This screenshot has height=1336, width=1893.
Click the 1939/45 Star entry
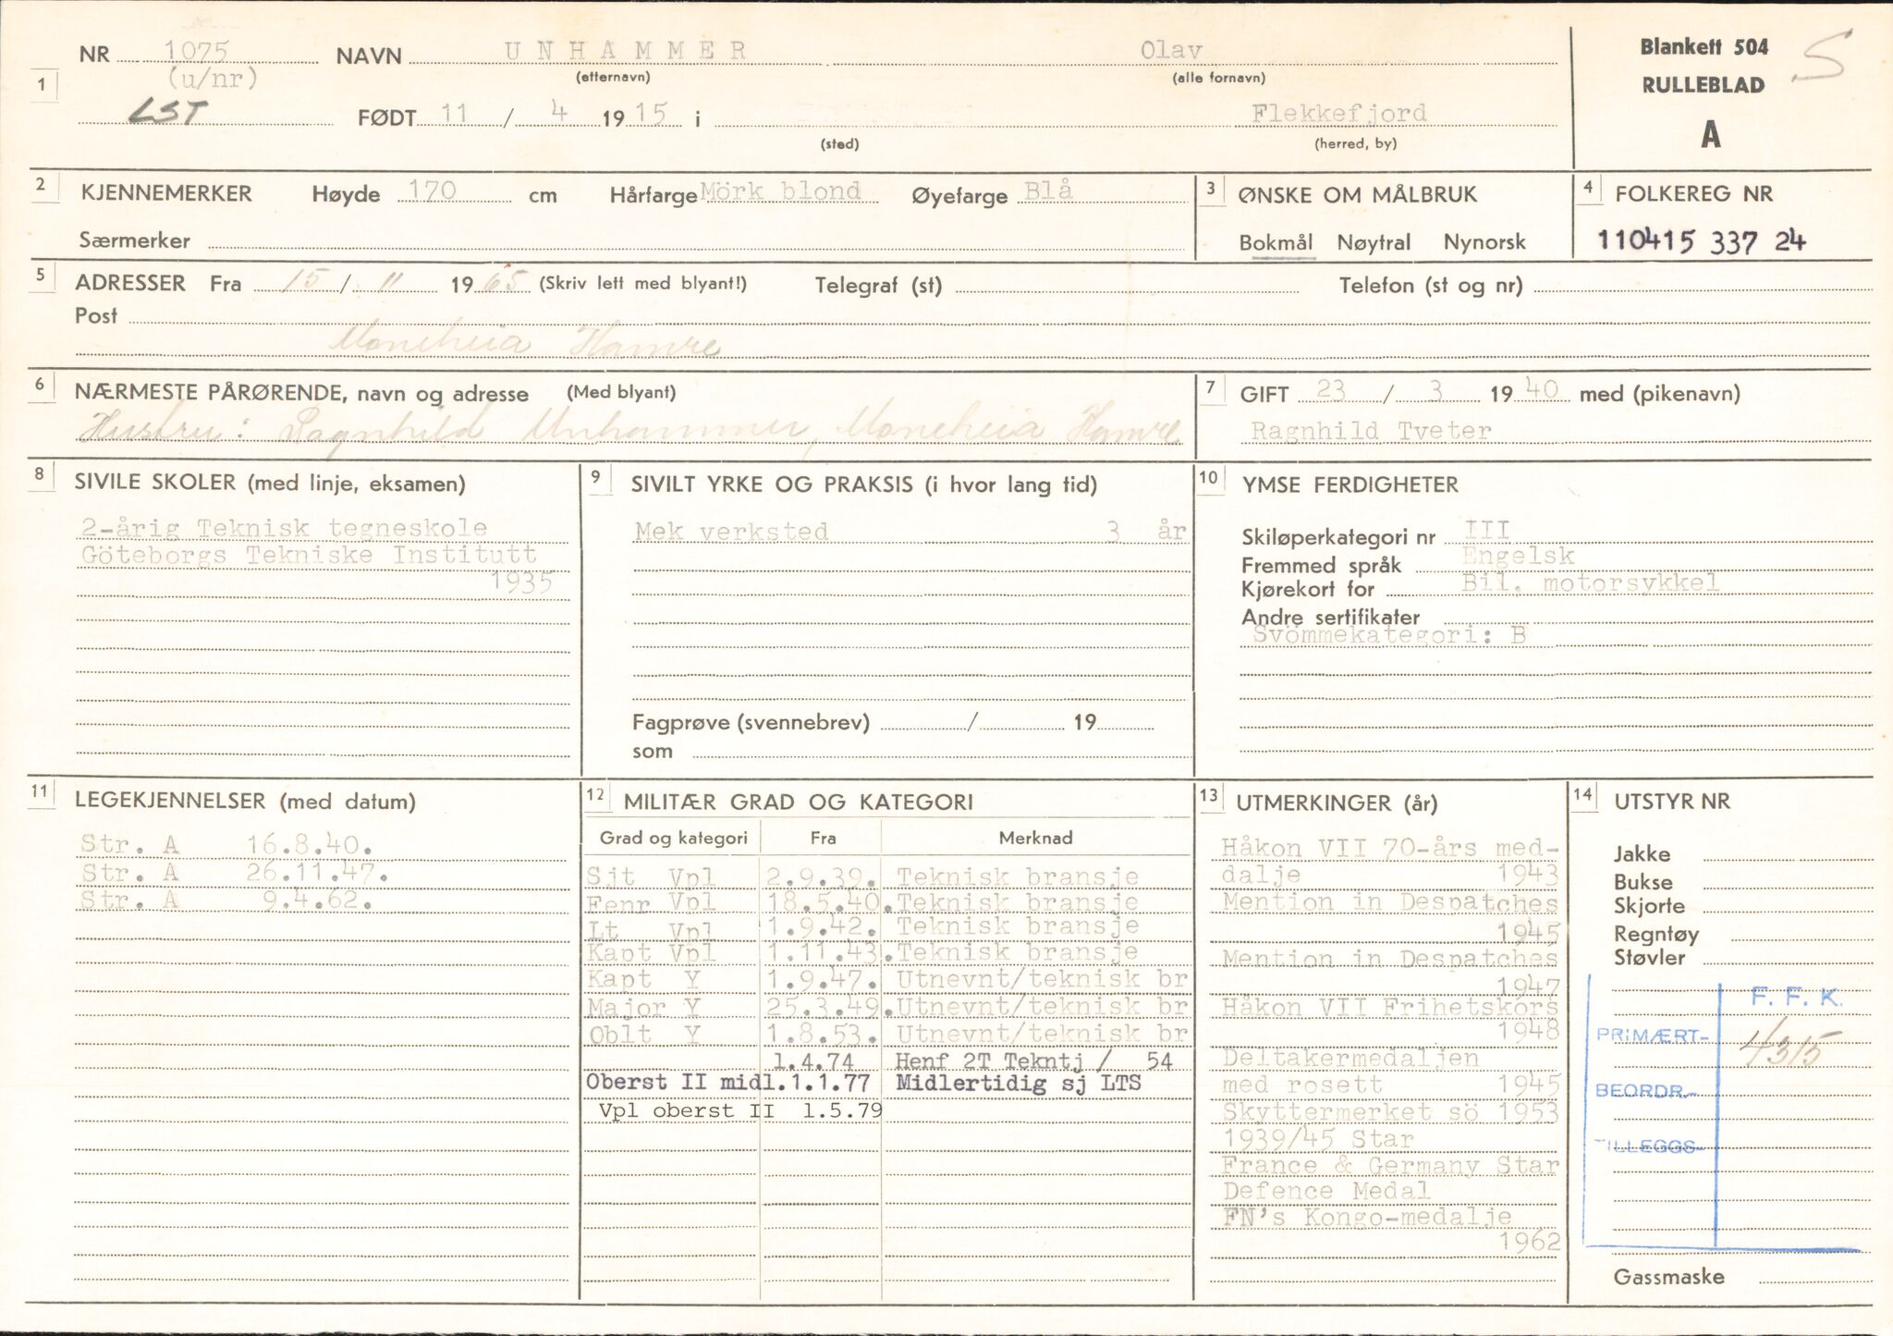pos(1318,1138)
